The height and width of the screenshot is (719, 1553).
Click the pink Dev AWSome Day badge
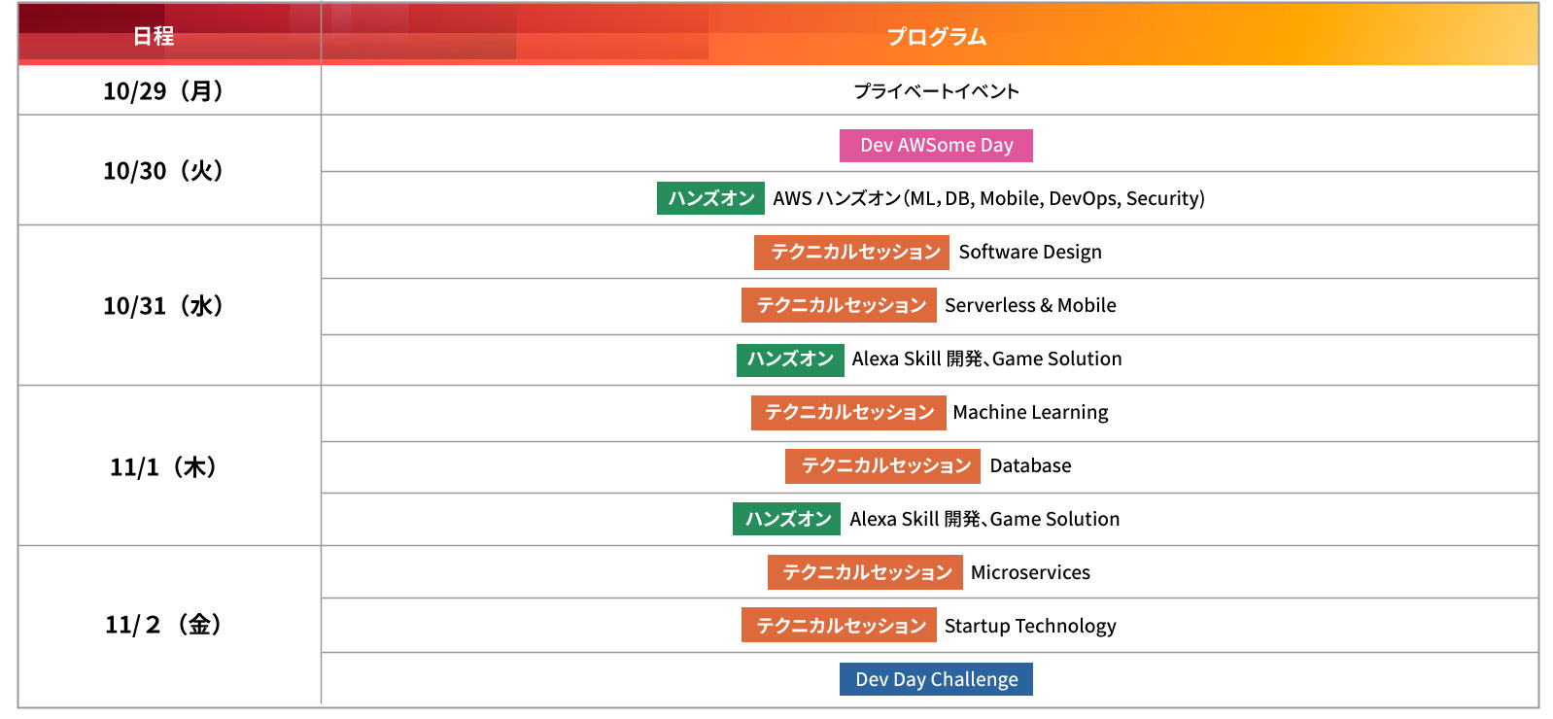(x=936, y=146)
